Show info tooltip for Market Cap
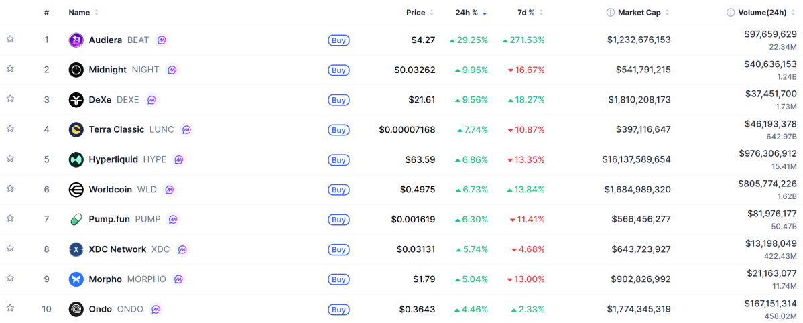 pyautogui.click(x=611, y=12)
